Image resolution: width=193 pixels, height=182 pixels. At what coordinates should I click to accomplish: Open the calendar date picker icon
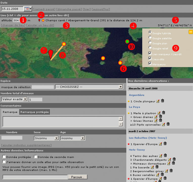click(27, 9)
